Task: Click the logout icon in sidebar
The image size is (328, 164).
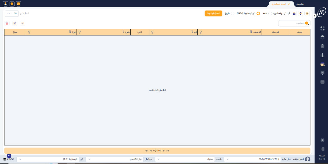Action: pos(322,149)
